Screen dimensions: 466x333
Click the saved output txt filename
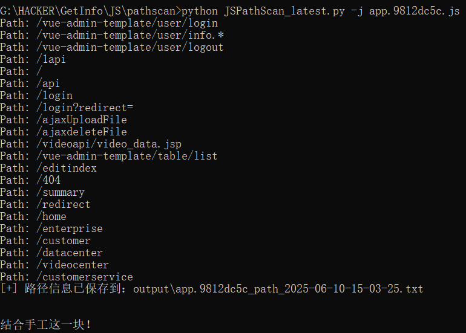(x=278, y=289)
